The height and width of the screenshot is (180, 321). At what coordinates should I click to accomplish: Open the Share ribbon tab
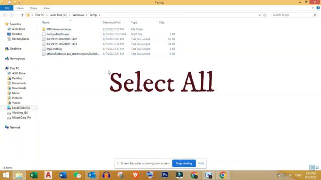tap(34, 8)
